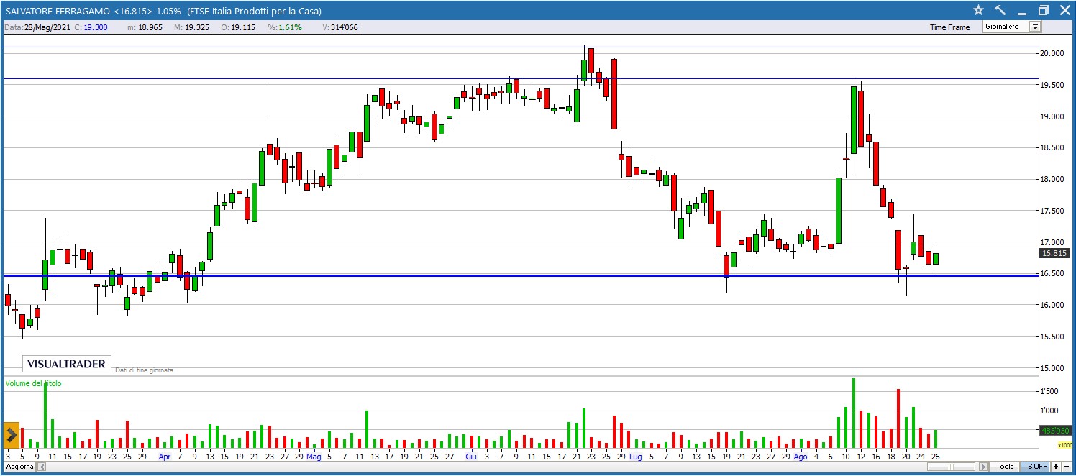Click the window title 'SALVATORE FERRAGAMO'
1076x476 pixels.
pyautogui.click(x=57, y=11)
